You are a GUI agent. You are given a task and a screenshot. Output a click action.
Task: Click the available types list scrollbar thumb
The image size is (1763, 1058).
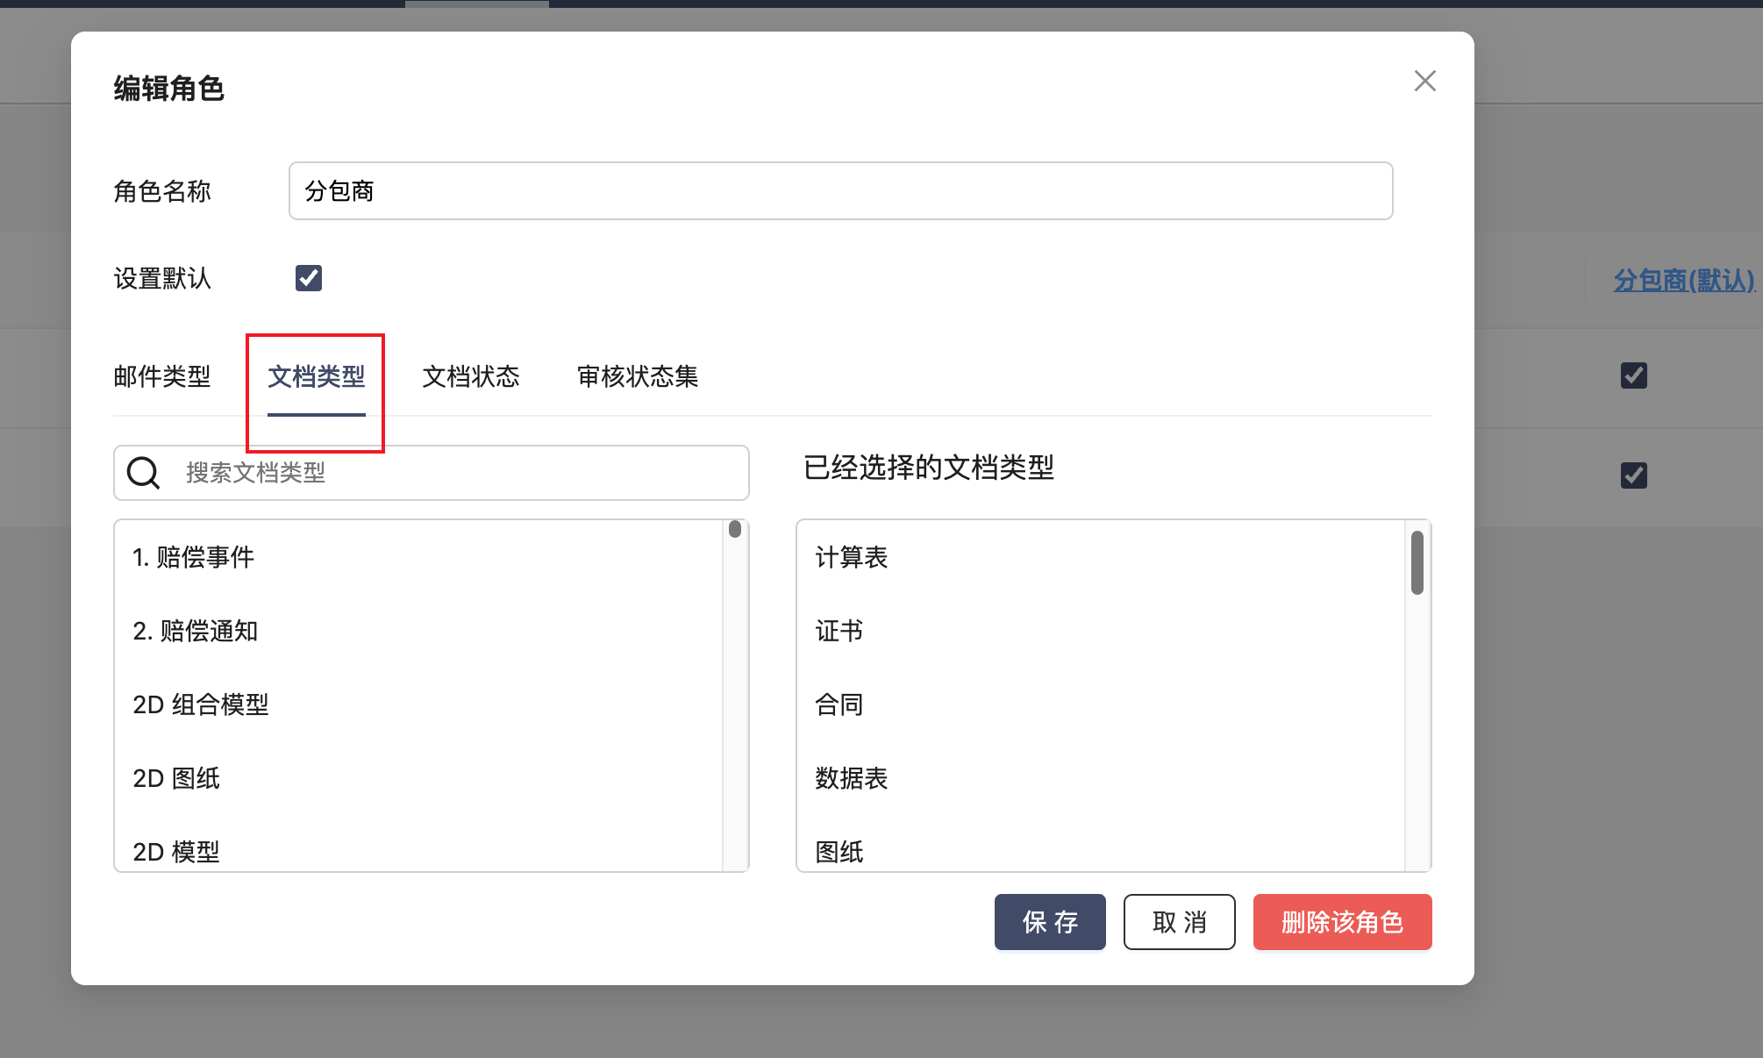click(x=735, y=529)
